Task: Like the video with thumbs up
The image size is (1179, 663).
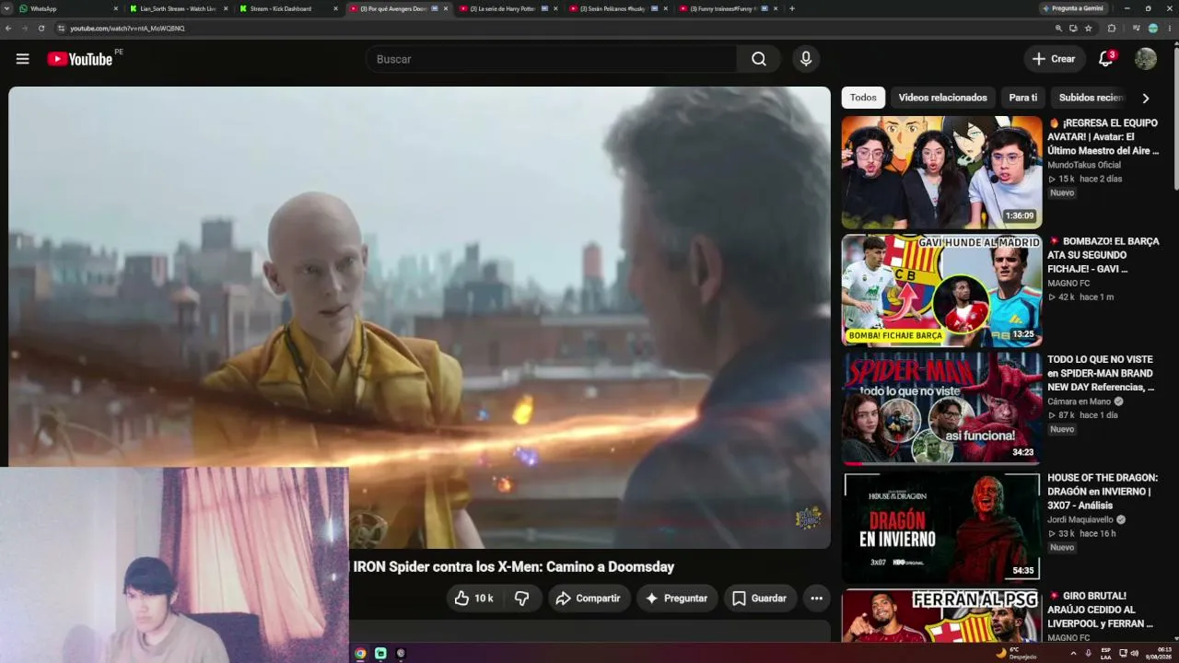Action: click(474, 599)
